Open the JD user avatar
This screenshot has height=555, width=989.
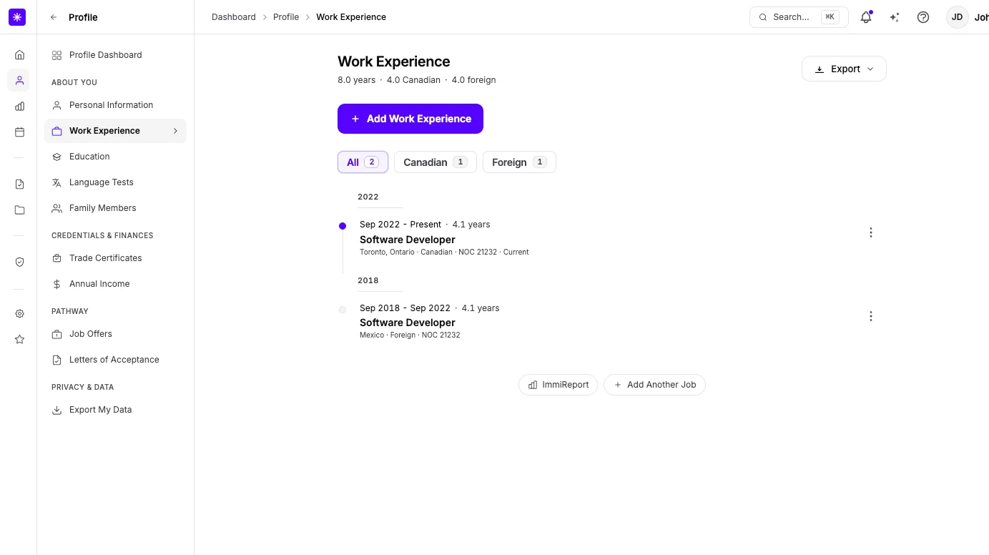[x=957, y=17]
